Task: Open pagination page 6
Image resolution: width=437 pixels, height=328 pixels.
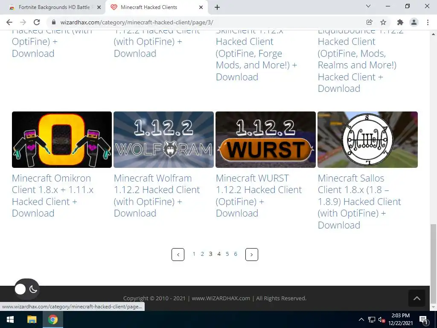Action: tap(236, 254)
